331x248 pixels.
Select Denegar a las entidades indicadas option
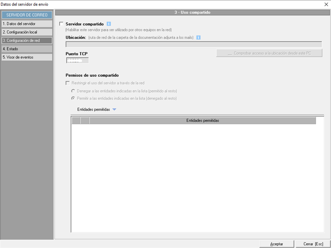coord(73,91)
